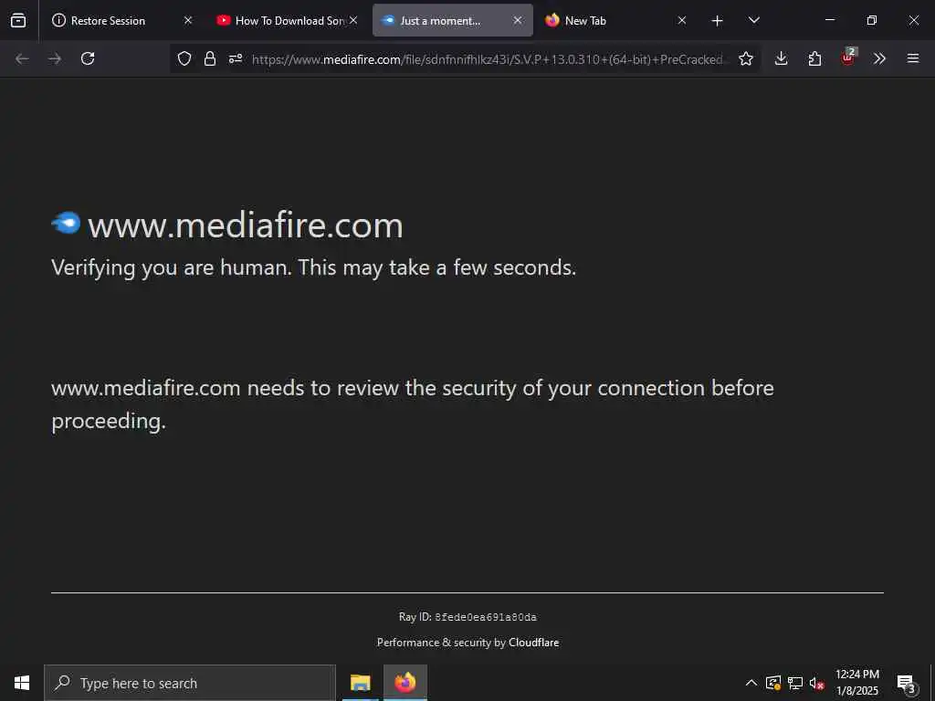
Task: Open the clock showing 12:24 PM
Action: (857, 683)
